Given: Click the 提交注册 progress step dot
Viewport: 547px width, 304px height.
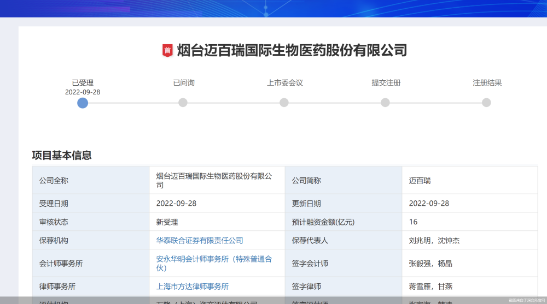Looking at the screenshot, I should point(385,103).
